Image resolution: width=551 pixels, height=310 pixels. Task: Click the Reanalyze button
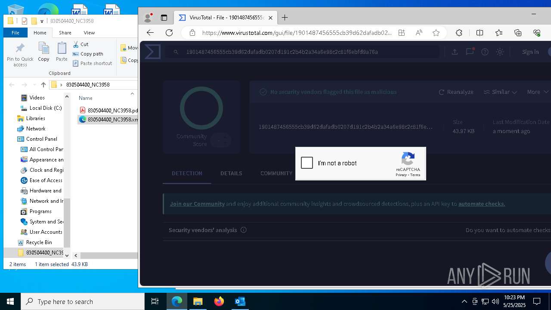point(456,92)
